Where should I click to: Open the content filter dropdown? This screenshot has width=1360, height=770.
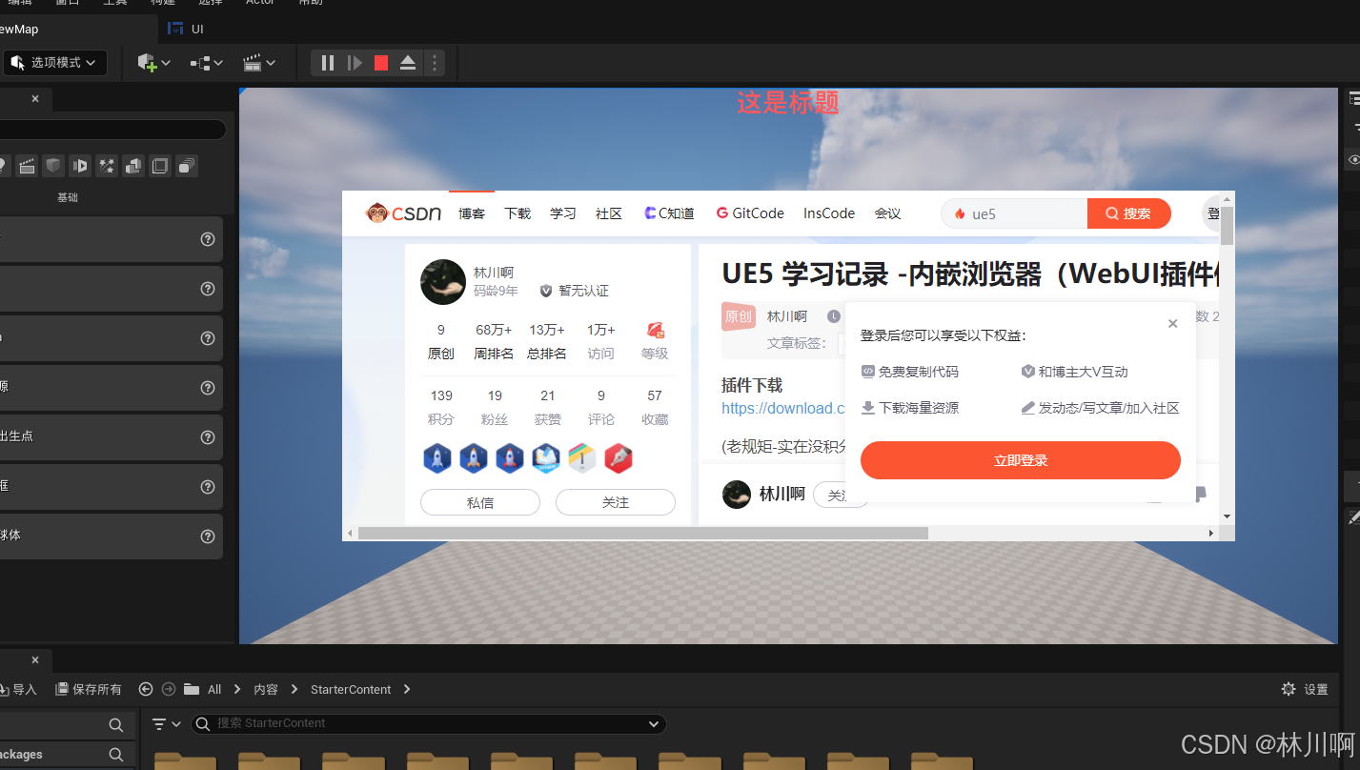pos(167,724)
